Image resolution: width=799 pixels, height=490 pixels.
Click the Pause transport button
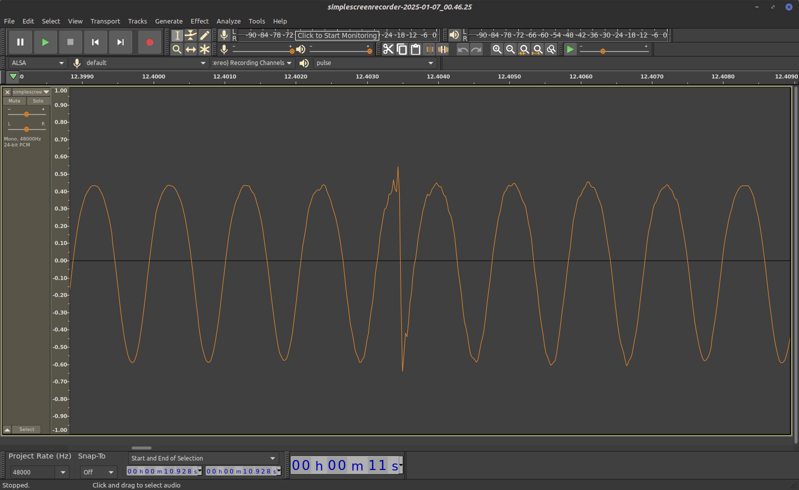tap(21, 42)
